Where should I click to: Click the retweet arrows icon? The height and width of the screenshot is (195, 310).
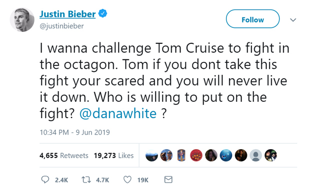(x=86, y=180)
